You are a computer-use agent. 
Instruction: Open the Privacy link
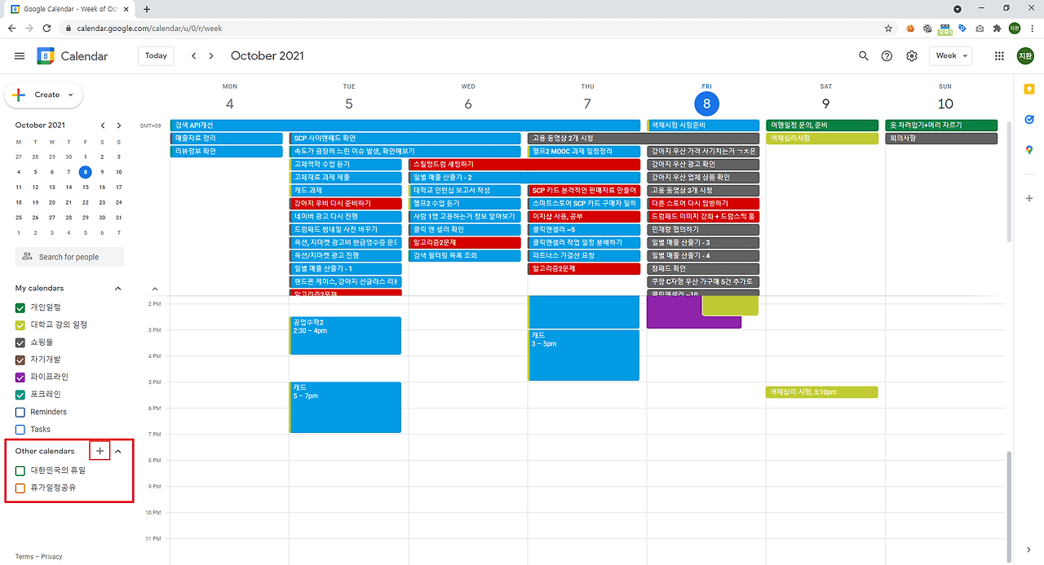(x=51, y=557)
